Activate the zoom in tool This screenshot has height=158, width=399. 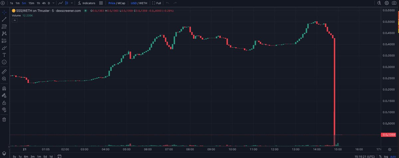pyautogui.click(x=4, y=79)
